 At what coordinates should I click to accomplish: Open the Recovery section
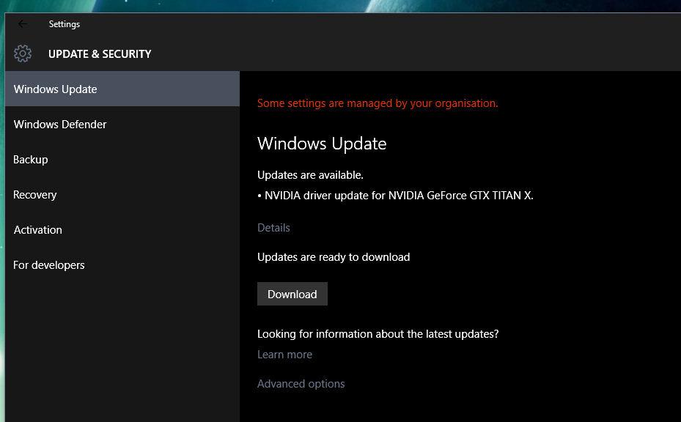122,194
